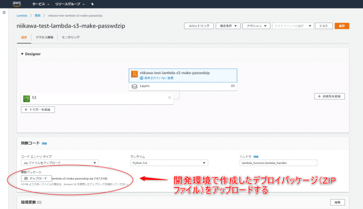Select the Layers stack icon

tap(135, 86)
